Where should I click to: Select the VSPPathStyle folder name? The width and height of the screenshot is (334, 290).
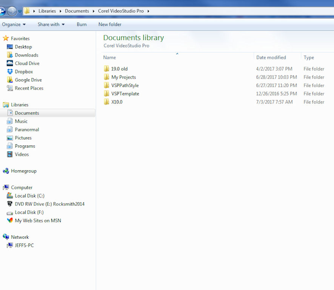(x=125, y=85)
